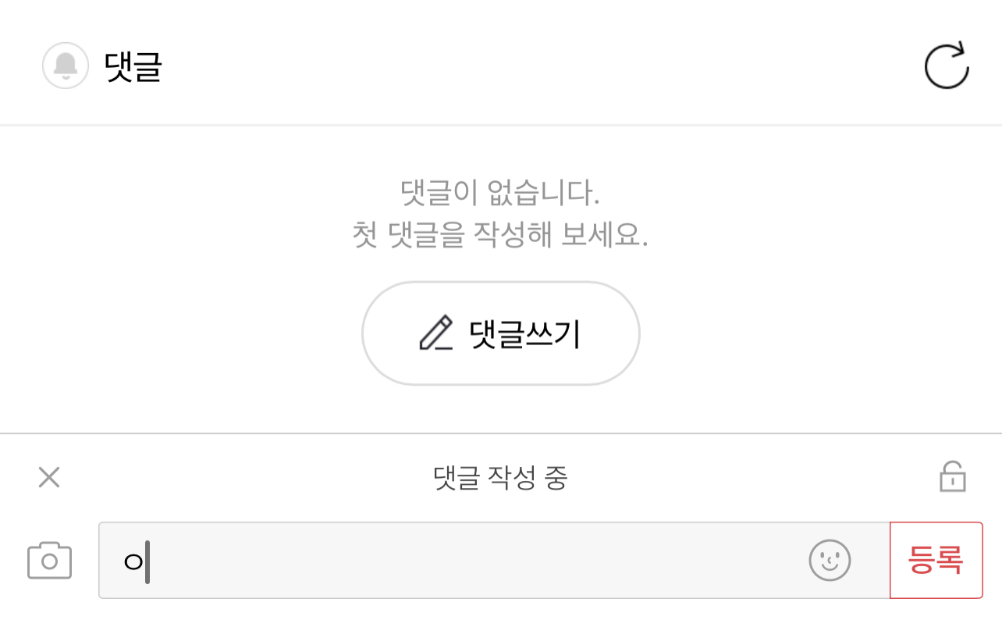Click the pencil icon in 댓글쓰기 button

click(435, 333)
